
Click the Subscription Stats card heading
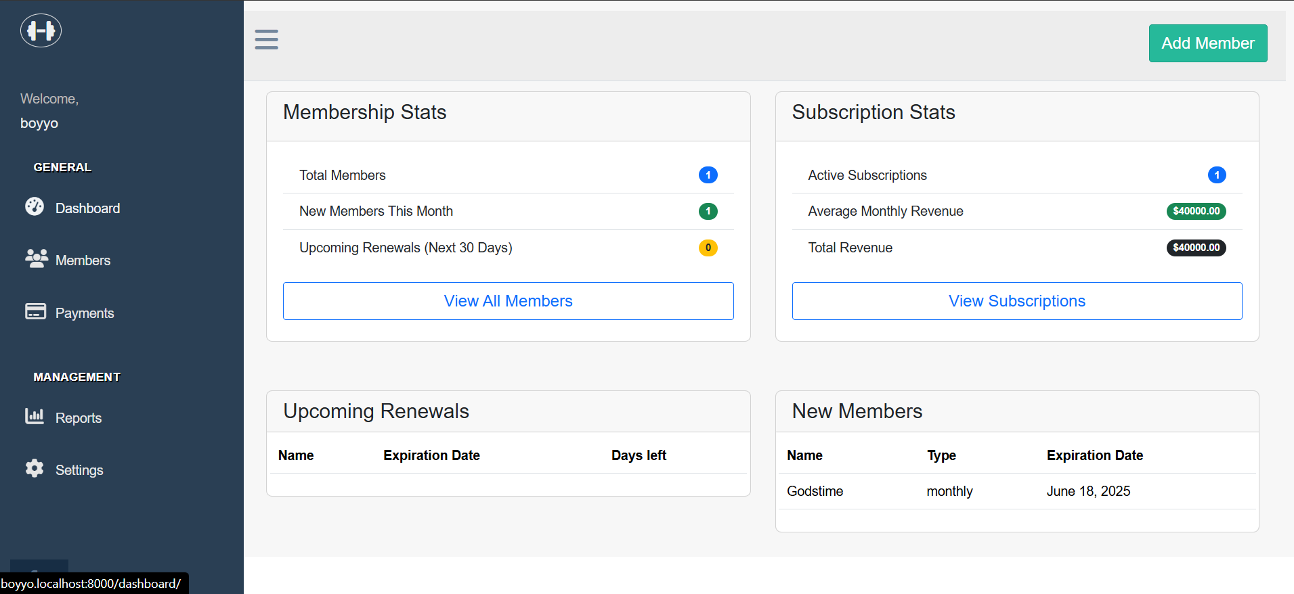click(874, 112)
